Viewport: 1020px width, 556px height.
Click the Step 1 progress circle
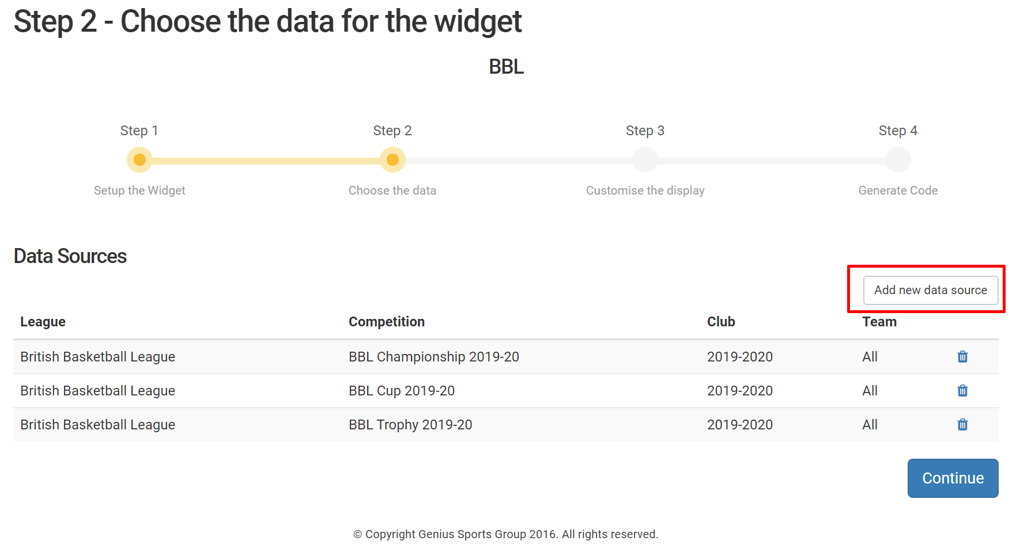click(x=139, y=160)
